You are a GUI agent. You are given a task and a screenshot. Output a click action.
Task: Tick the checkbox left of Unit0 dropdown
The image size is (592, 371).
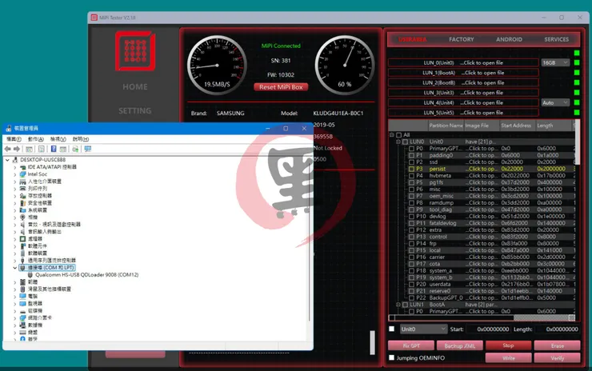391,329
